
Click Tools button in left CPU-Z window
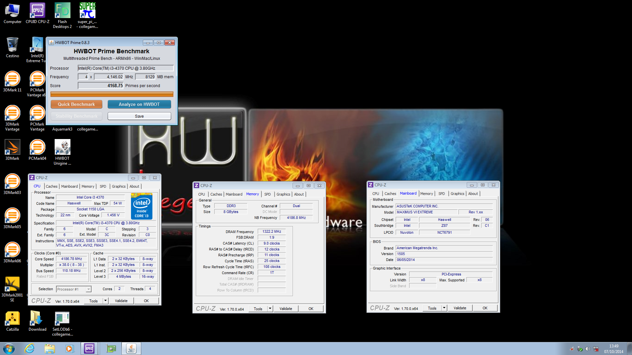point(93,301)
